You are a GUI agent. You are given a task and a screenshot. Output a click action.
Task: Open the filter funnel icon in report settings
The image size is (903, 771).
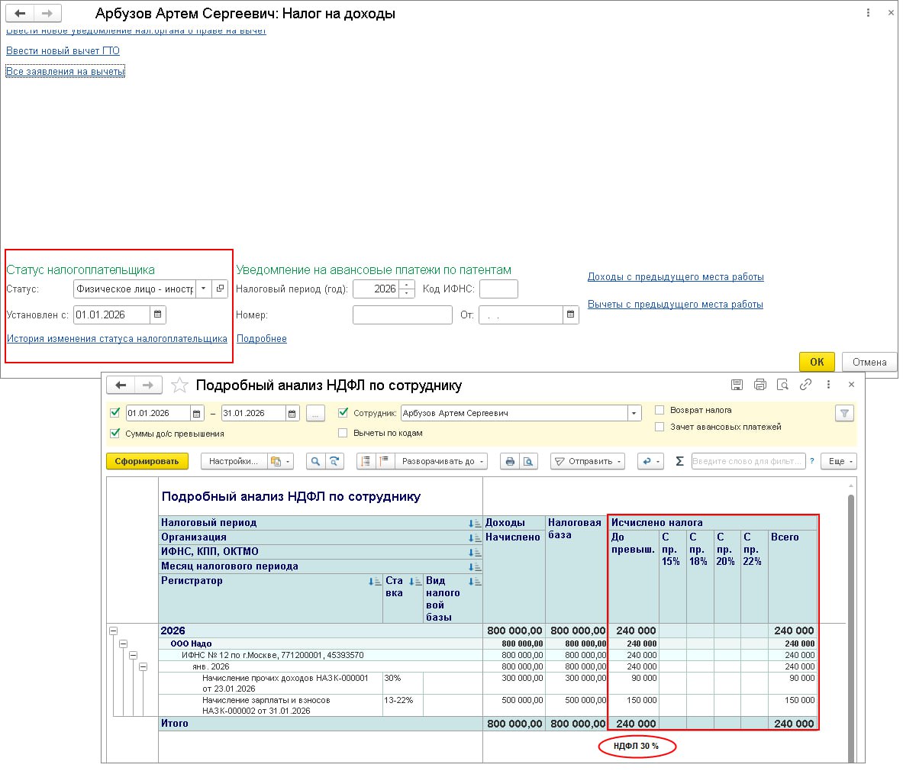(844, 414)
